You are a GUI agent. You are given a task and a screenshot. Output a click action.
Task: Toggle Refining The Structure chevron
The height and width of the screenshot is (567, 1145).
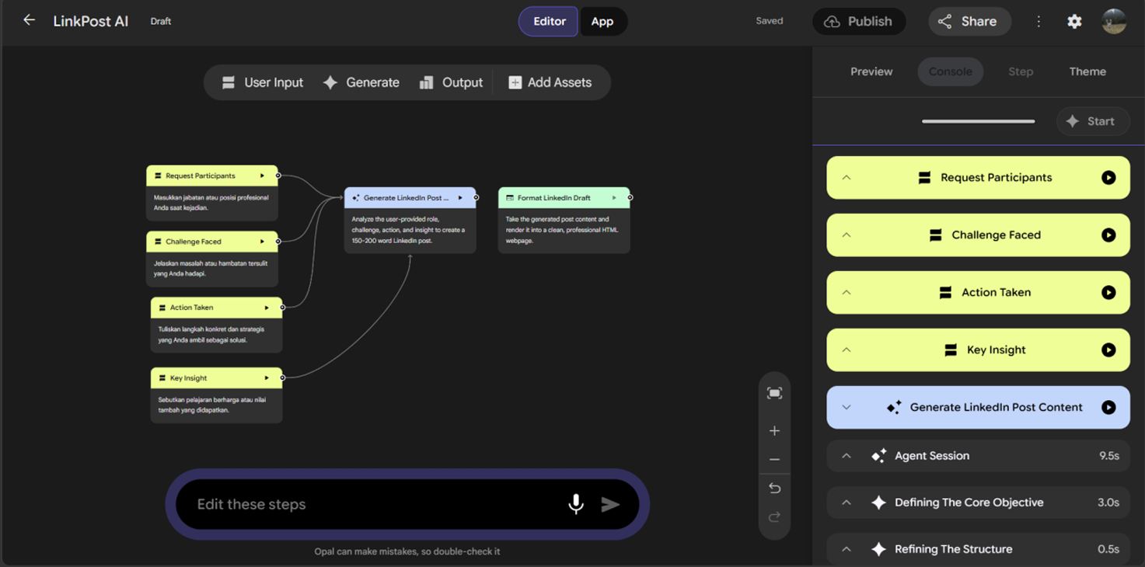847,549
